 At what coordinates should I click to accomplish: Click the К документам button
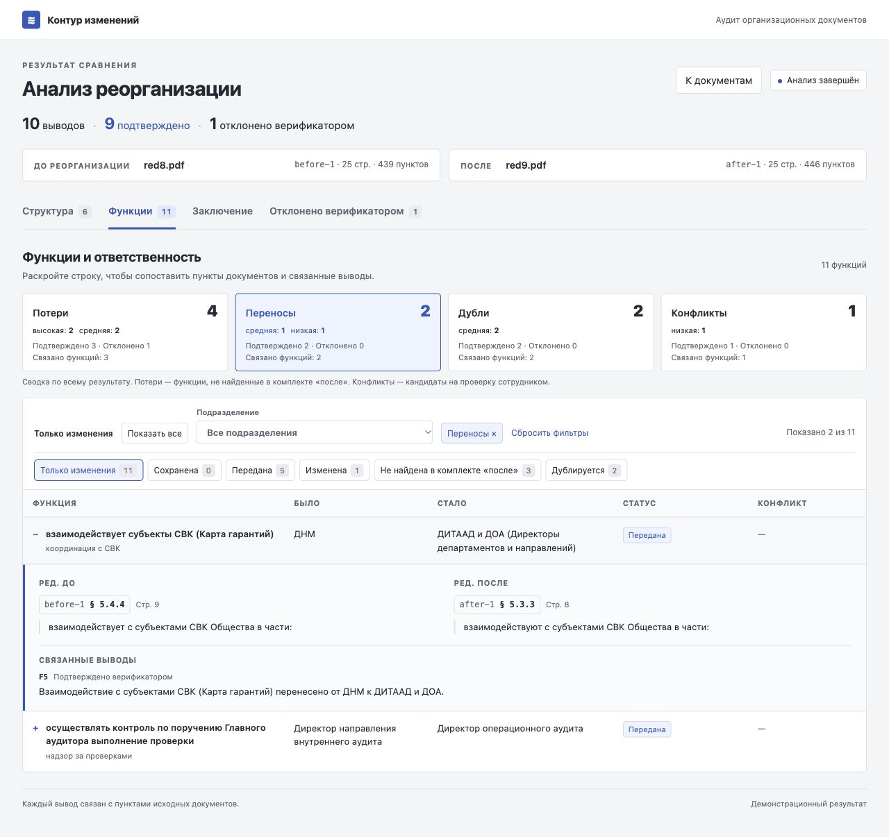point(719,81)
